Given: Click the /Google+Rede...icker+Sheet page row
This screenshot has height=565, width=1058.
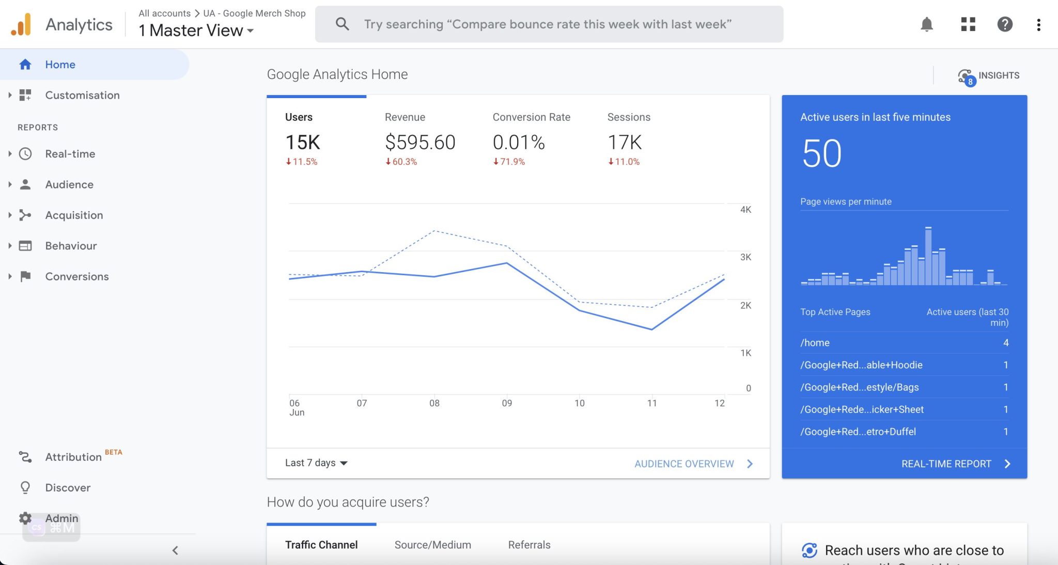Looking at the screenshot, I should (904, 410).
